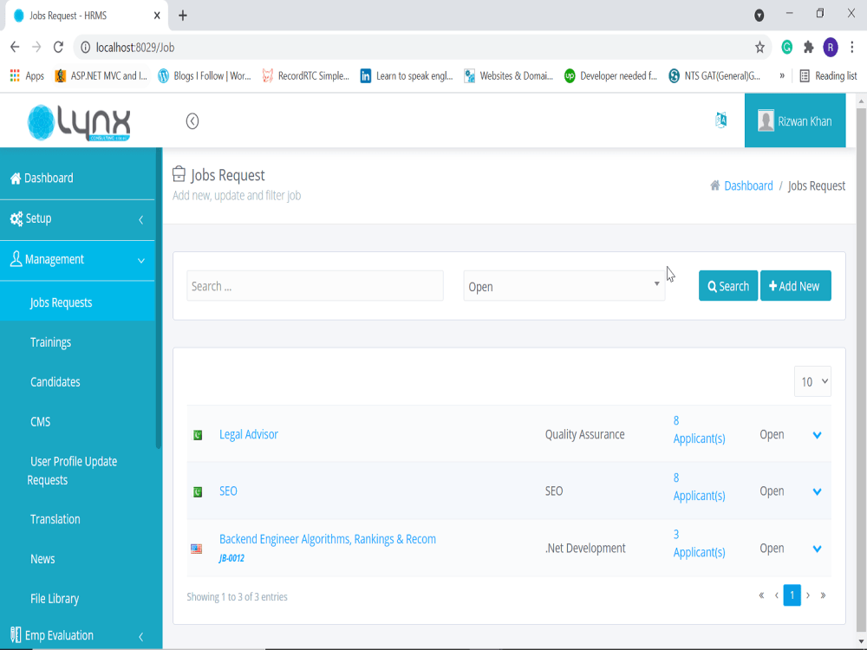Viewport: 867px width, 650px height.
Task: Click the Pakistan flag icon beside SEO
Action: (x=198, y=492)
